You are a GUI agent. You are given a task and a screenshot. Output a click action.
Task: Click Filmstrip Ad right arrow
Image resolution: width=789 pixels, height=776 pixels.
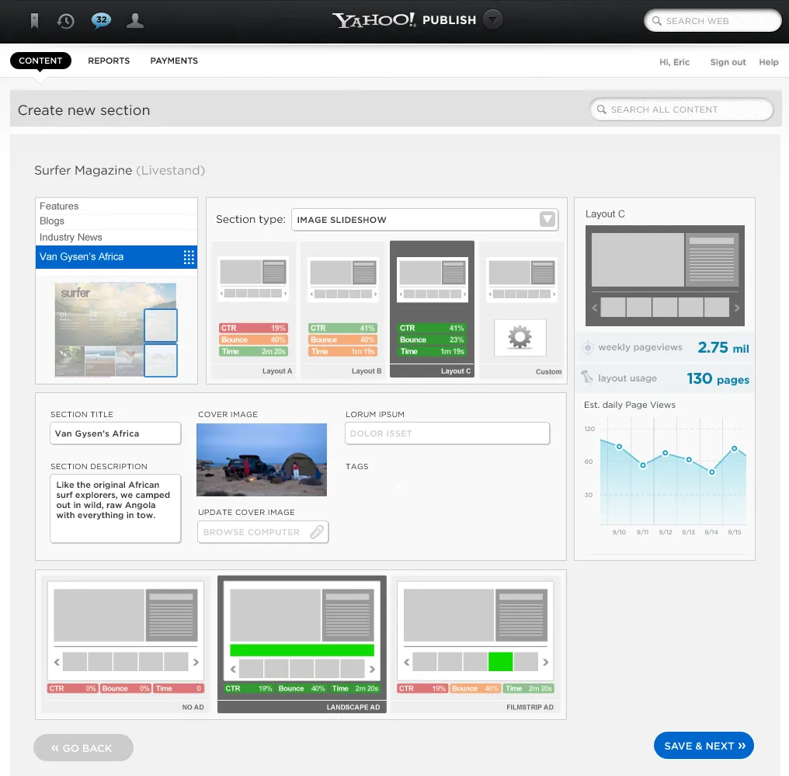(545, 662)
